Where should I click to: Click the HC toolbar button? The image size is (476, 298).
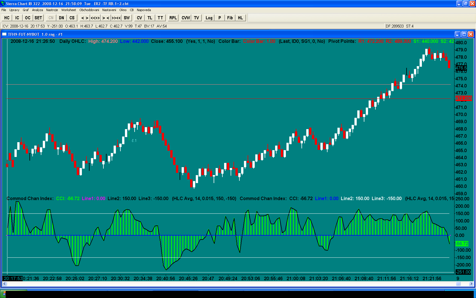(7, 18)
